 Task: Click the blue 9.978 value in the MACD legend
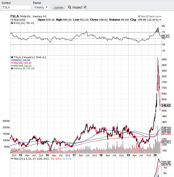pyautogui.click(x=67, y=159)
